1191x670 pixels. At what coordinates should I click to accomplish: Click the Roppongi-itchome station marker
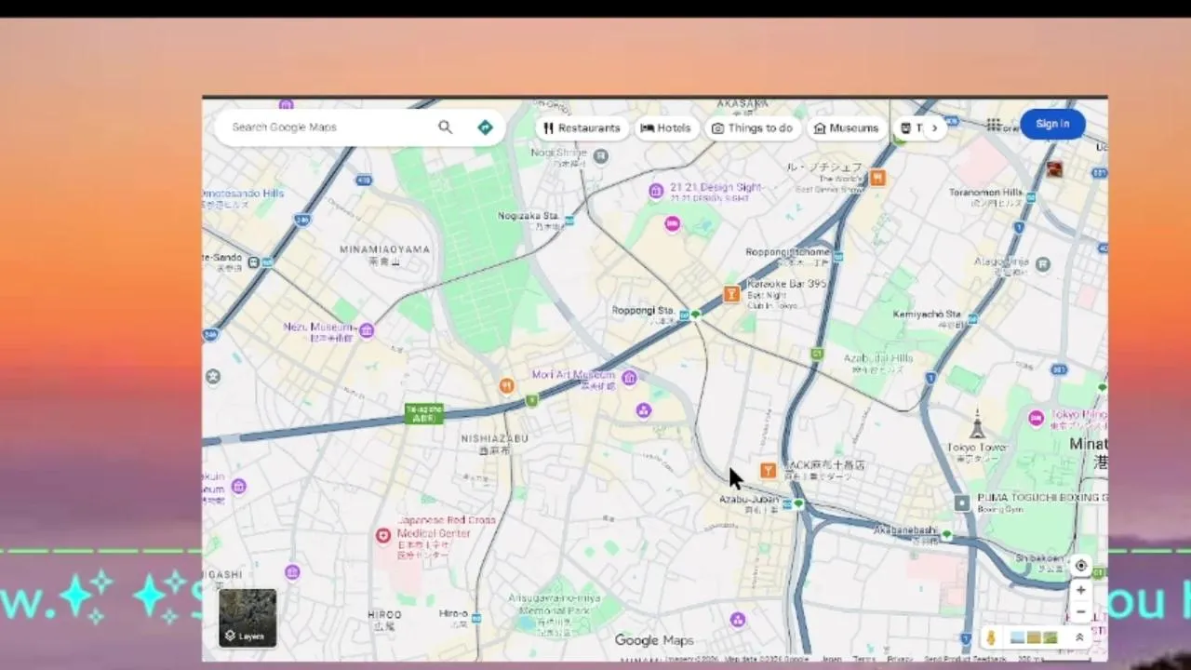[x=838, y=256]
